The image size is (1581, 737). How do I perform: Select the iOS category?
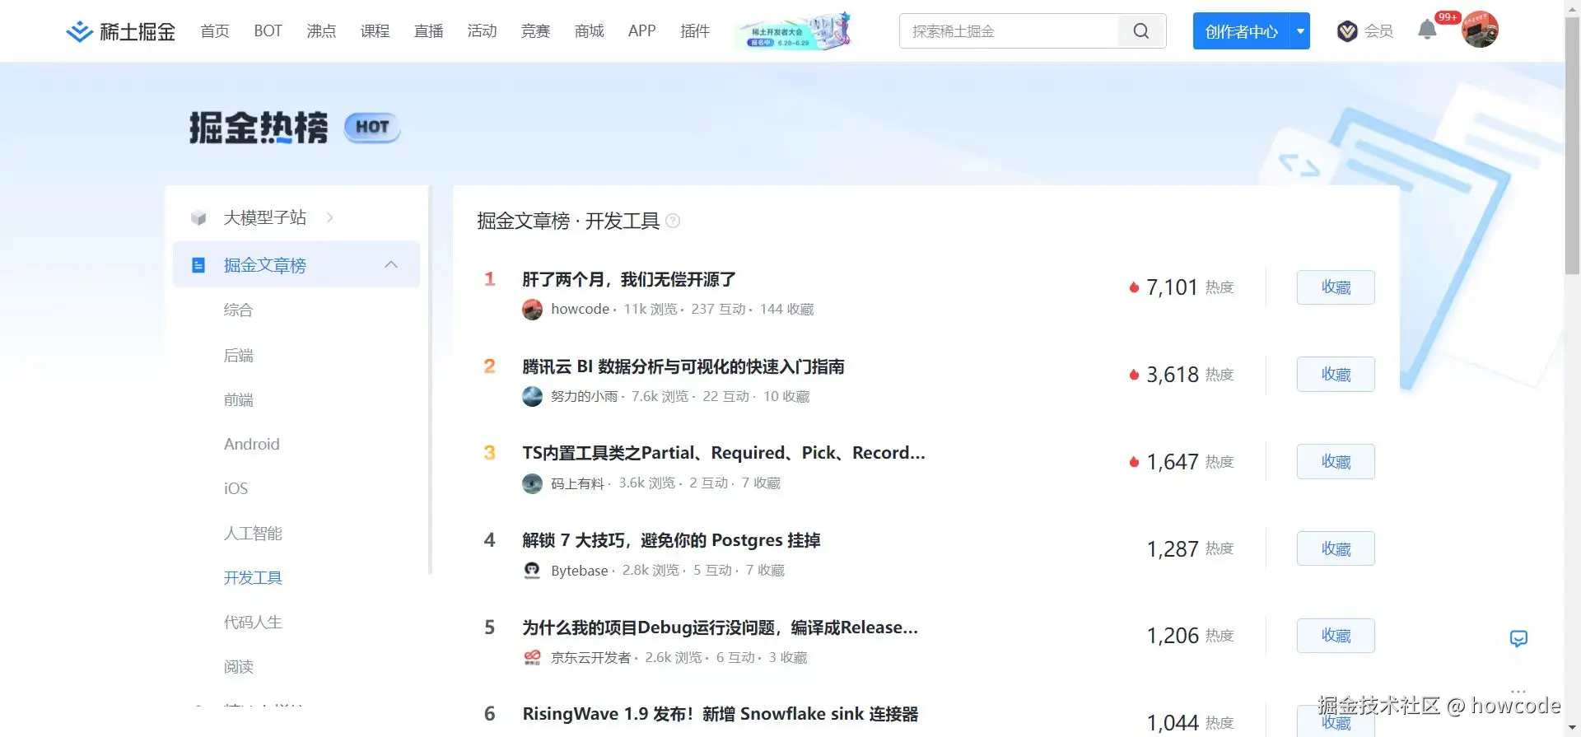[236, 489]
